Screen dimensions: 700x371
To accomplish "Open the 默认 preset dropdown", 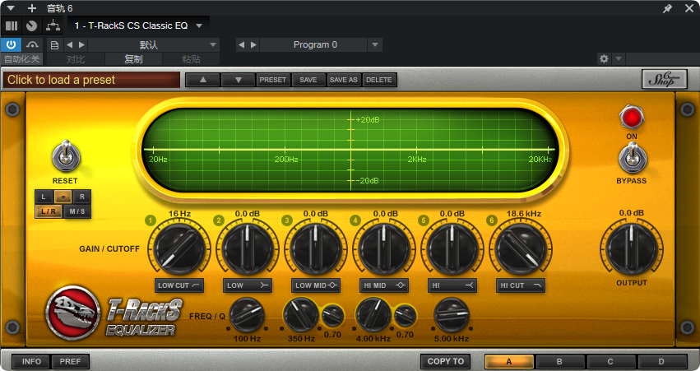I will 153,44.
